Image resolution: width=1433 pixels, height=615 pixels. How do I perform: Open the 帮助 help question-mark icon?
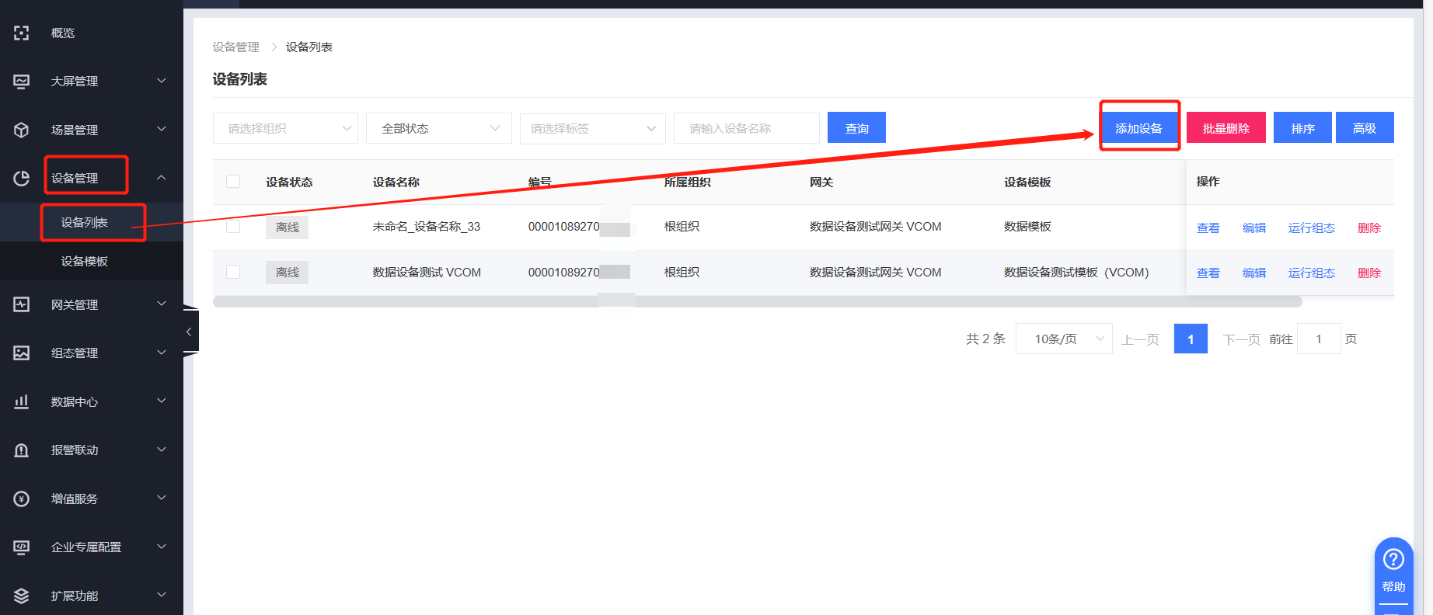point(1393,559)
